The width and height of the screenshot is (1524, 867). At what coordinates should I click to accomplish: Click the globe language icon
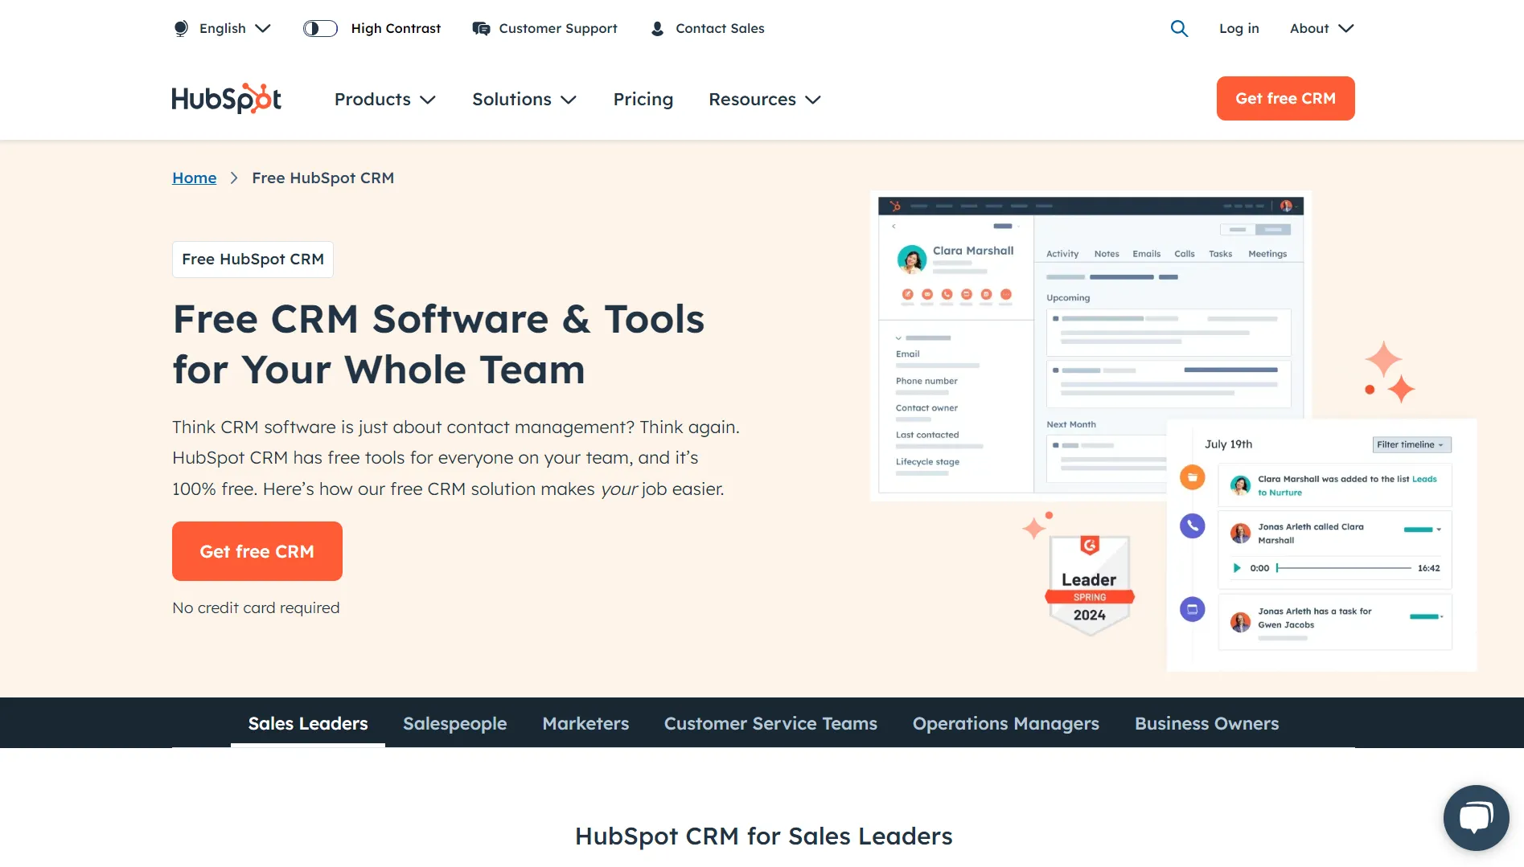181,28
